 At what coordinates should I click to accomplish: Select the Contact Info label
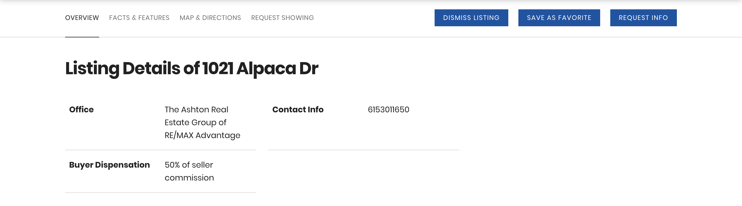click(298, 110)
